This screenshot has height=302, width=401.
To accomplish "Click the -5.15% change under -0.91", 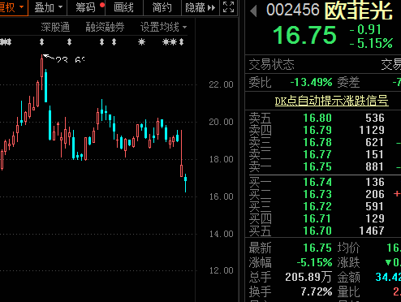I will tap(371, 43).
